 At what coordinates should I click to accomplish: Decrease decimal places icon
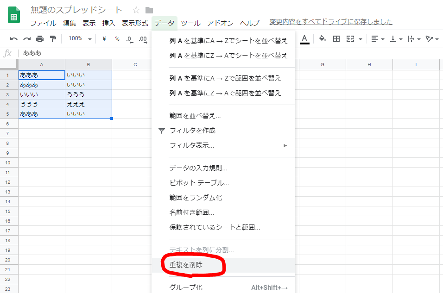click(x=130, y=39)
